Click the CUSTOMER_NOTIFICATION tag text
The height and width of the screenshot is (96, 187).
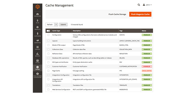pos(128,66)
